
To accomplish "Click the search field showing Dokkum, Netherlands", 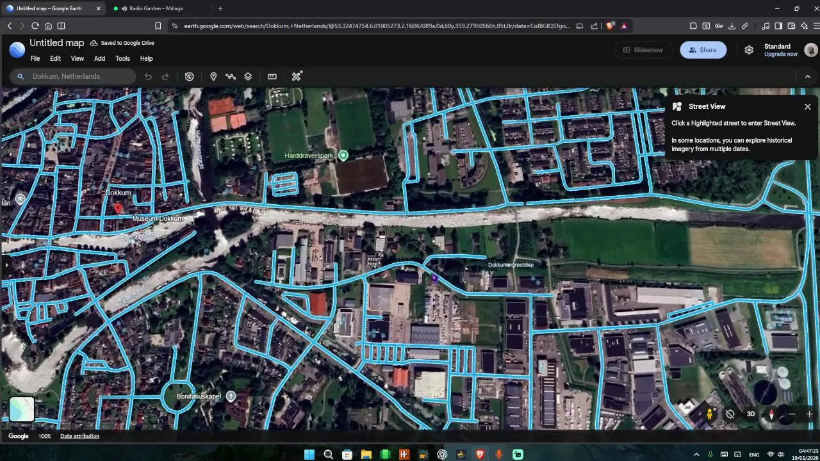I will coord(74,76).
